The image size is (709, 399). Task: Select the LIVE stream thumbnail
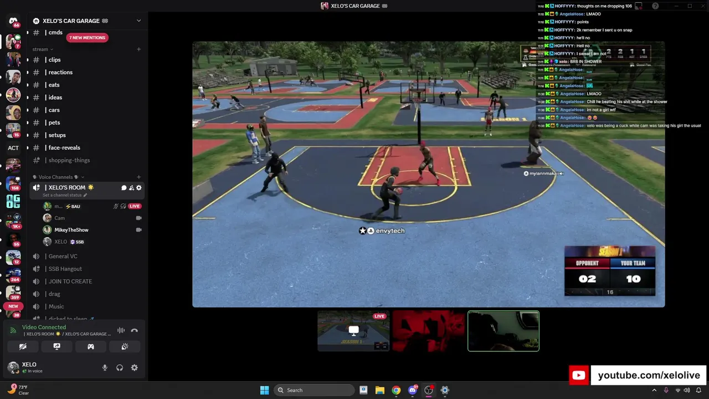coord(353,331)
